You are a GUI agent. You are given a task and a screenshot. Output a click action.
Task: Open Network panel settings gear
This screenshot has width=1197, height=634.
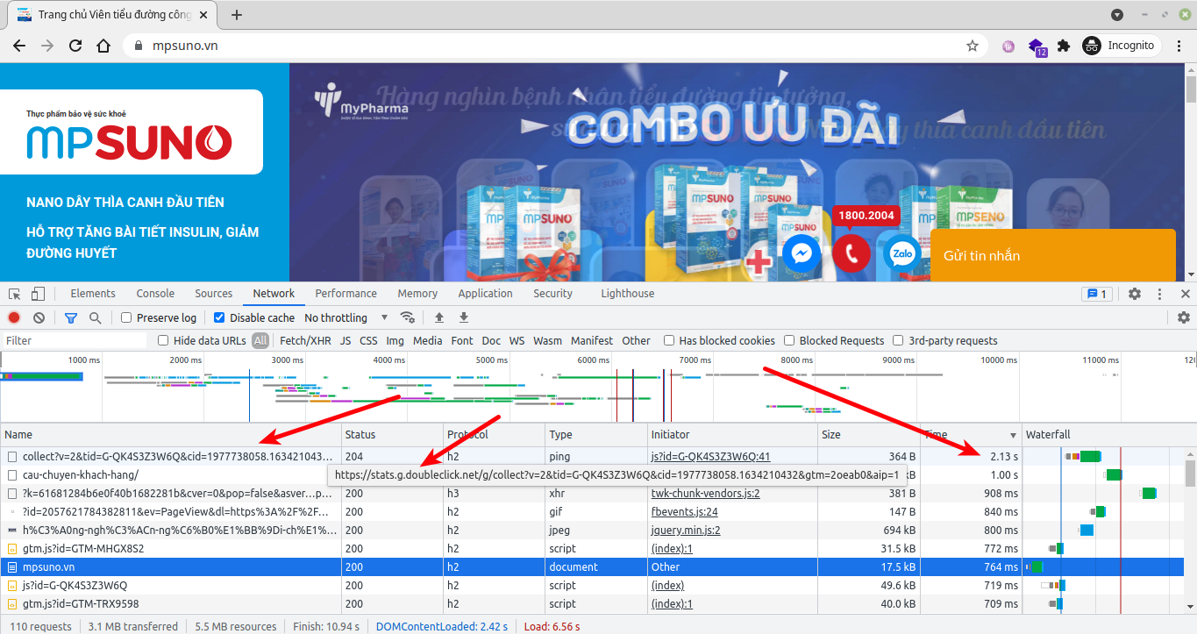pos(1184,317)
